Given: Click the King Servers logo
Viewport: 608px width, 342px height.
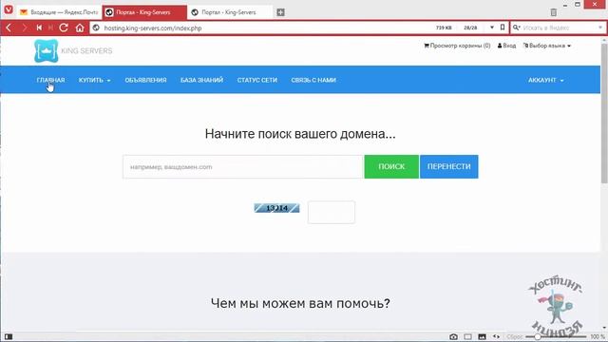Looking at the screenshot, I should tap(73, 50).
